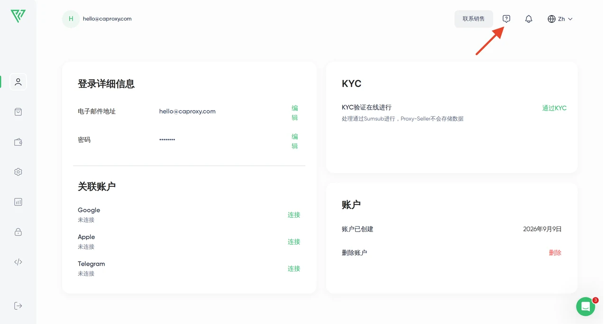
Task: Open the API code brackets icon
Action: (x=18, y=262)
